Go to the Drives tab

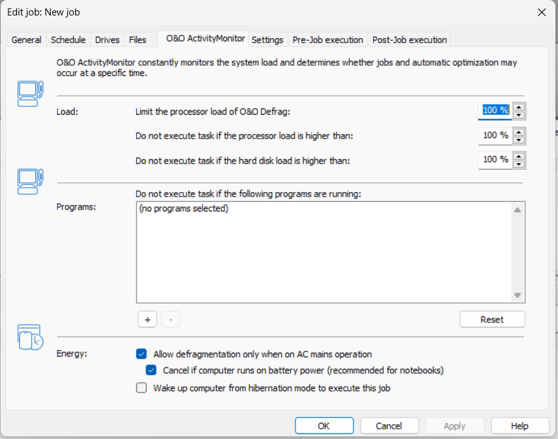click(x=107, y=40)
